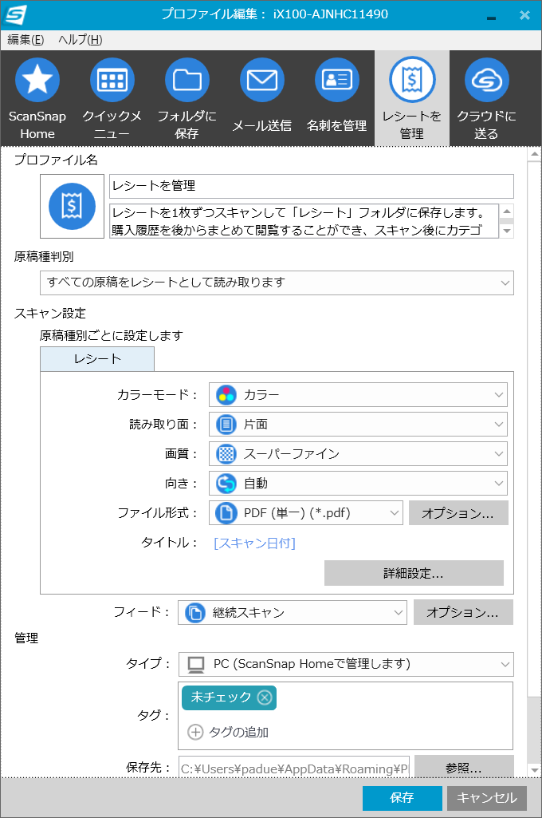Close the プロファイル編集 window

(524, 15)
